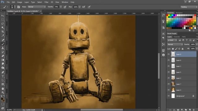This screenshot has height=111, width=198.
Task: Toggle the Brush panel button in options bar
Action: pos(19,7)
